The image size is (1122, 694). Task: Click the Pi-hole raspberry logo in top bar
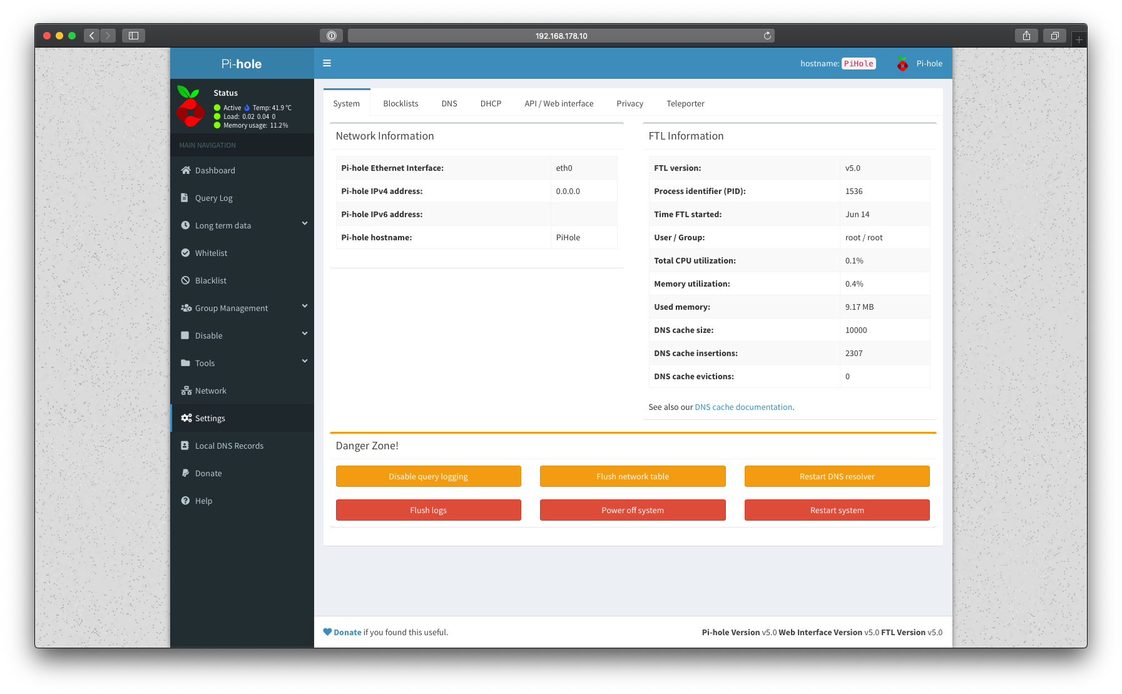coord(902,63)
